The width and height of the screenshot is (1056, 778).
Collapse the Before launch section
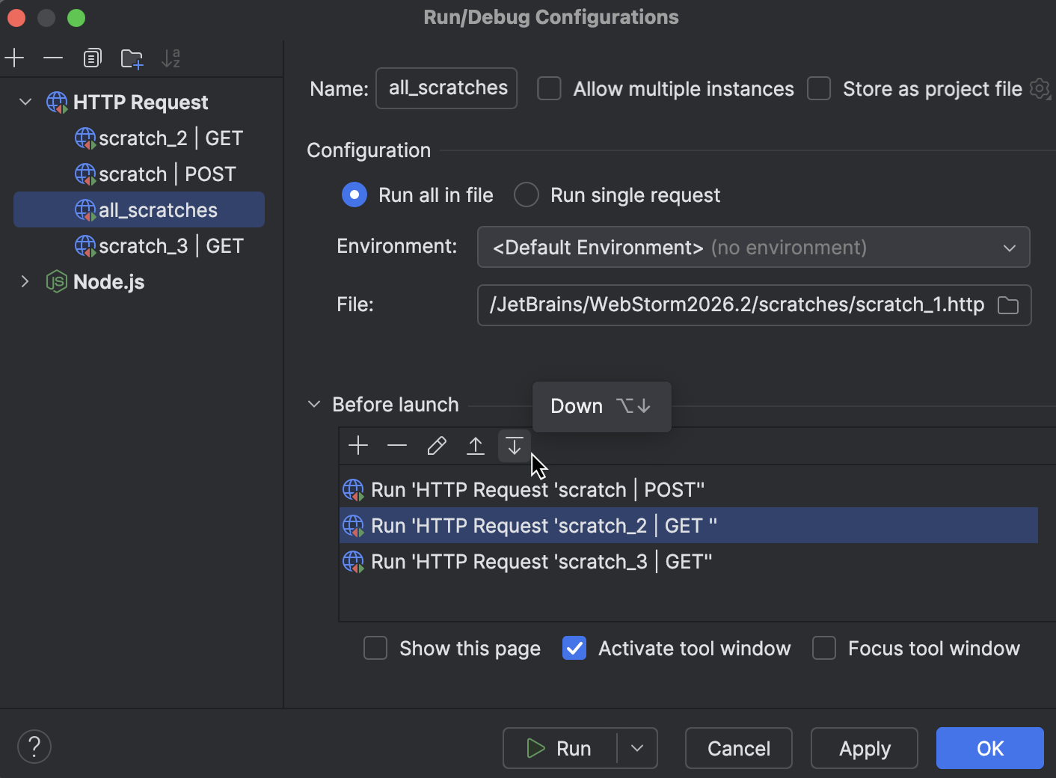[313, 405]
